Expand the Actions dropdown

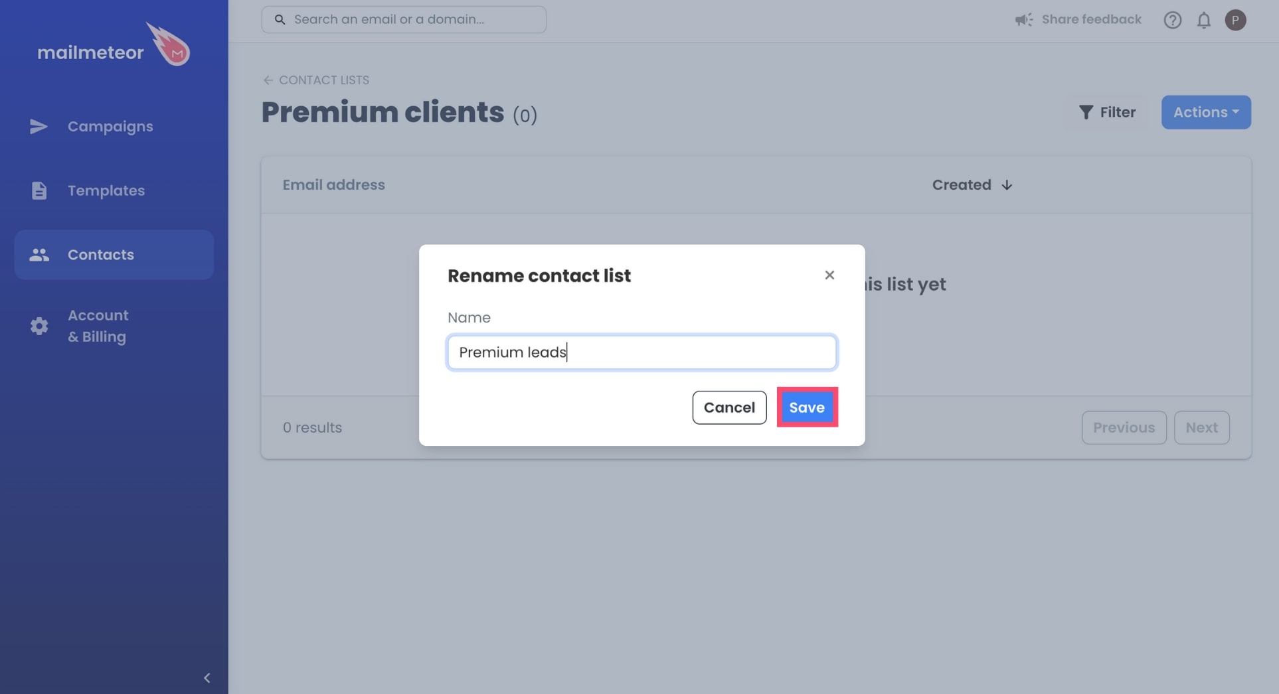tap(1206, 112)
